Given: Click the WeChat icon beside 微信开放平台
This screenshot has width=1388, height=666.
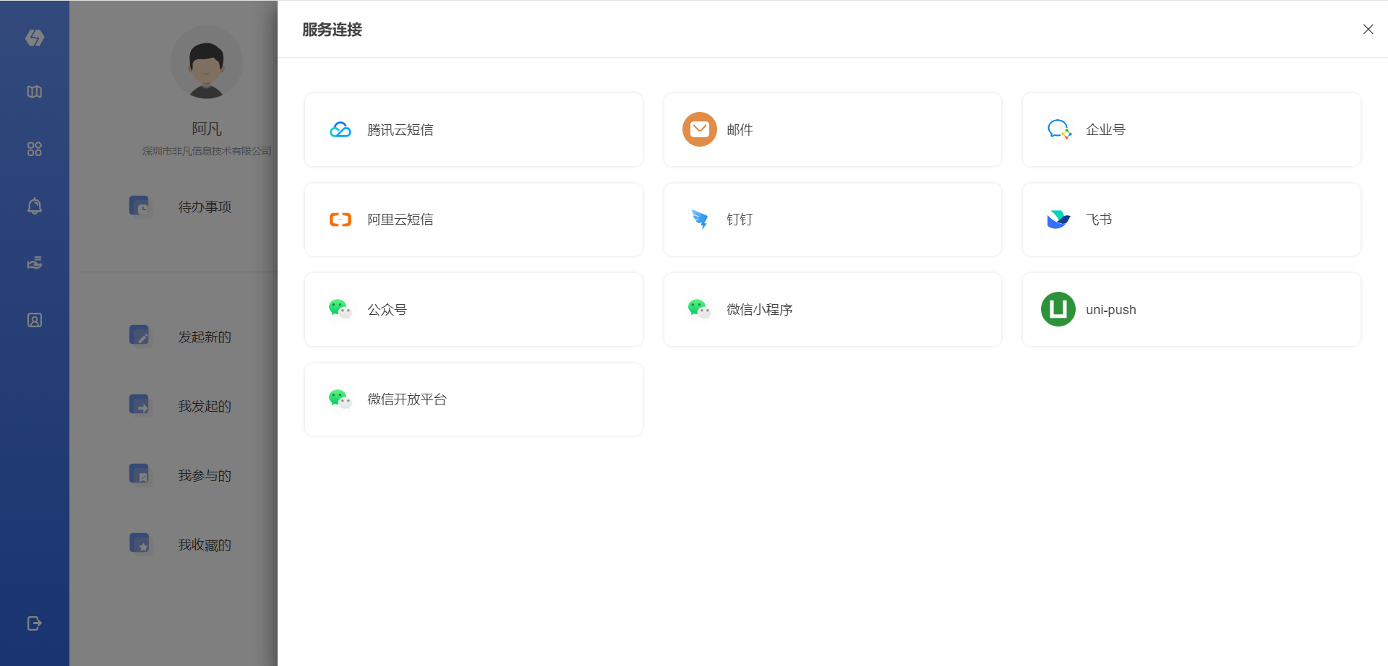Looking at the screenshot, I should 340,399.
